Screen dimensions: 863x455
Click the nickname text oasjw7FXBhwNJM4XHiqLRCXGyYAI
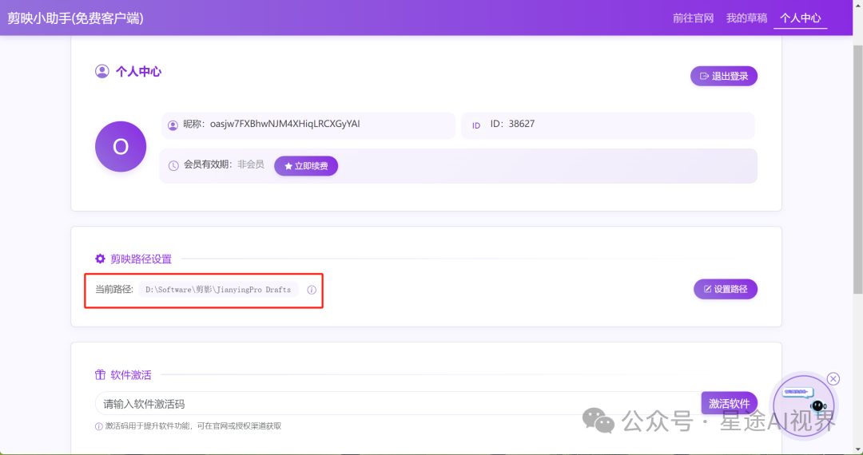pyautogui.click(x=284, y=125)
